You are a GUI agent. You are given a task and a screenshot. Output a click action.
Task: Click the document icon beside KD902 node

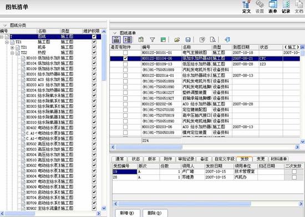tap(23, 208)
